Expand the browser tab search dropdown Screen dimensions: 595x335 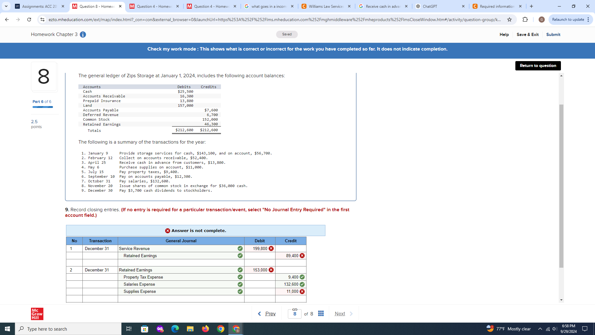[x=6, y=6]
